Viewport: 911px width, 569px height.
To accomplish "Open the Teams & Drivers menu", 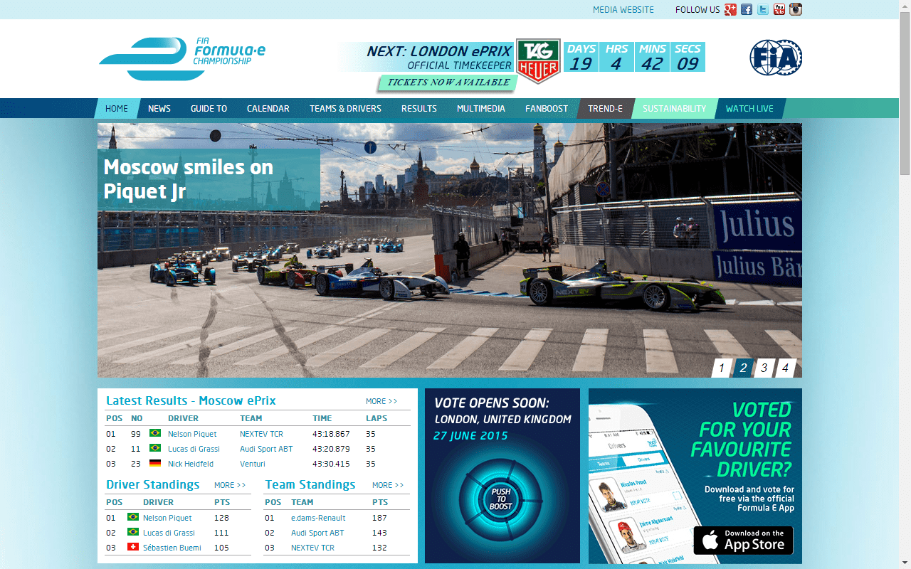I will click(345, 109).
